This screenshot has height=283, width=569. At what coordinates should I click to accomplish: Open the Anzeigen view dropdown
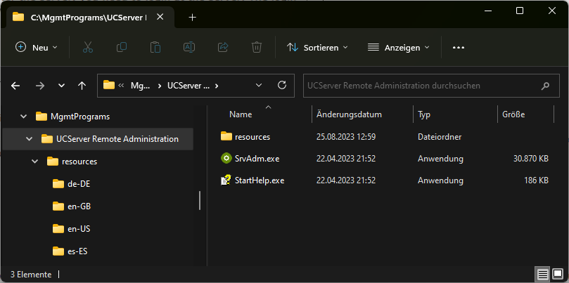point(399,48)
